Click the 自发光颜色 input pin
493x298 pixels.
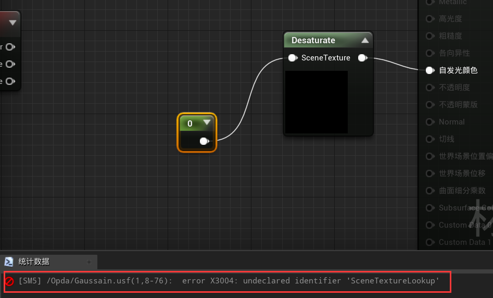pos(430,70)
